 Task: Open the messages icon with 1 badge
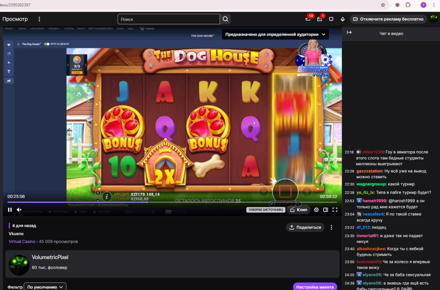[319, 19]
